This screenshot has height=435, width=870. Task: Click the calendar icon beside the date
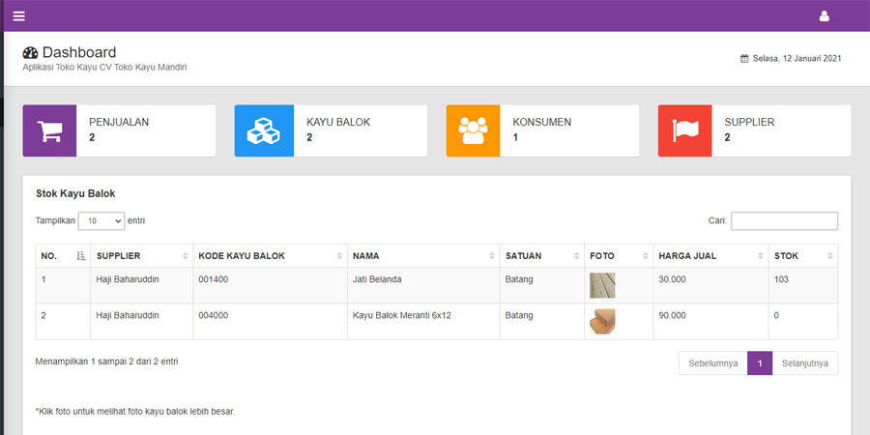[x=744, y=58]
